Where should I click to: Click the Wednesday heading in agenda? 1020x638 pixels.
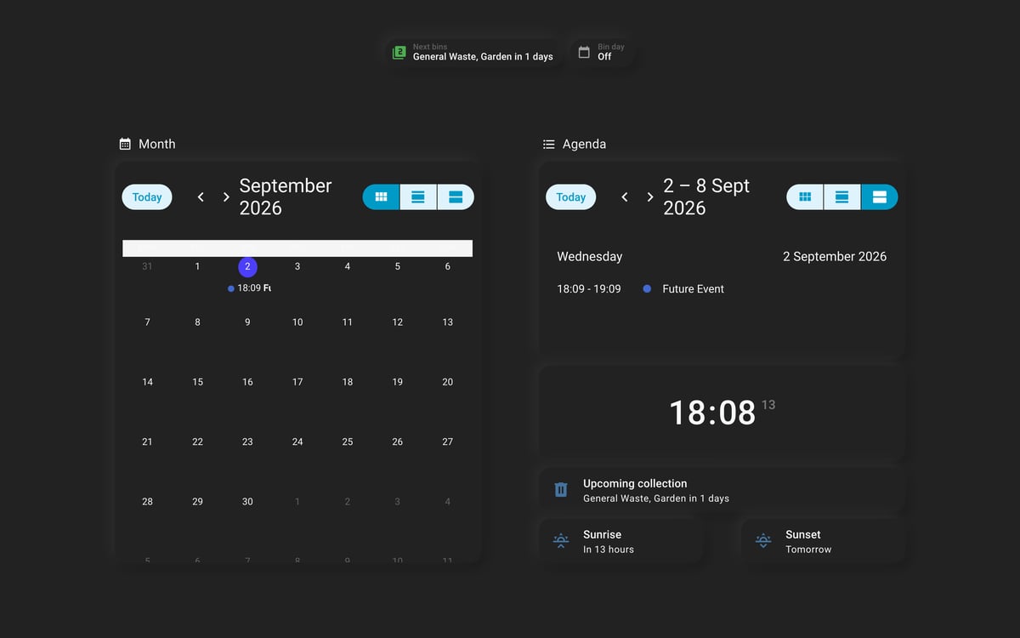590,256
